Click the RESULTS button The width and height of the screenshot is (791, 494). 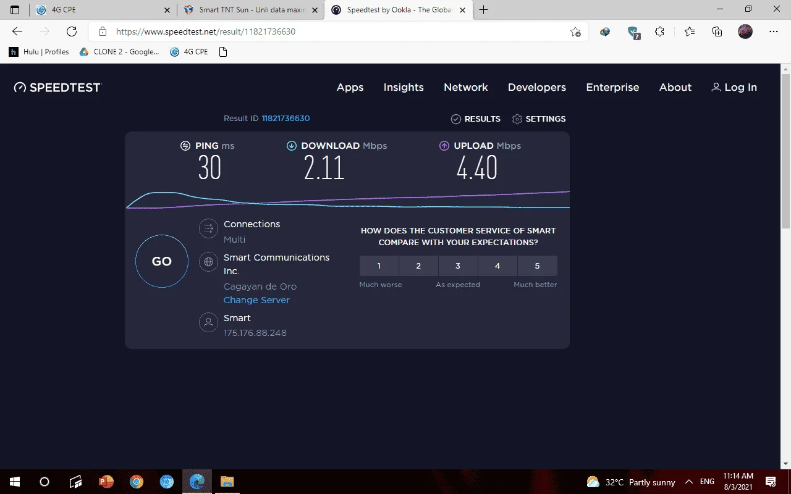(x=476, y=119)
